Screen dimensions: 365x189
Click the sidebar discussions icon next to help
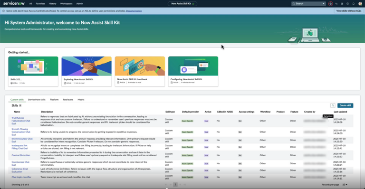tap(342, 4)
